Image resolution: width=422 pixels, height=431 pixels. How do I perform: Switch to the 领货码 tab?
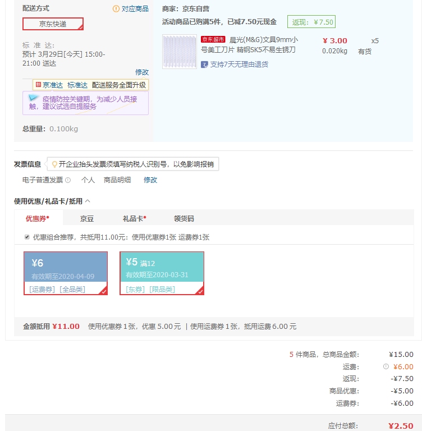[x=184, y=218]
